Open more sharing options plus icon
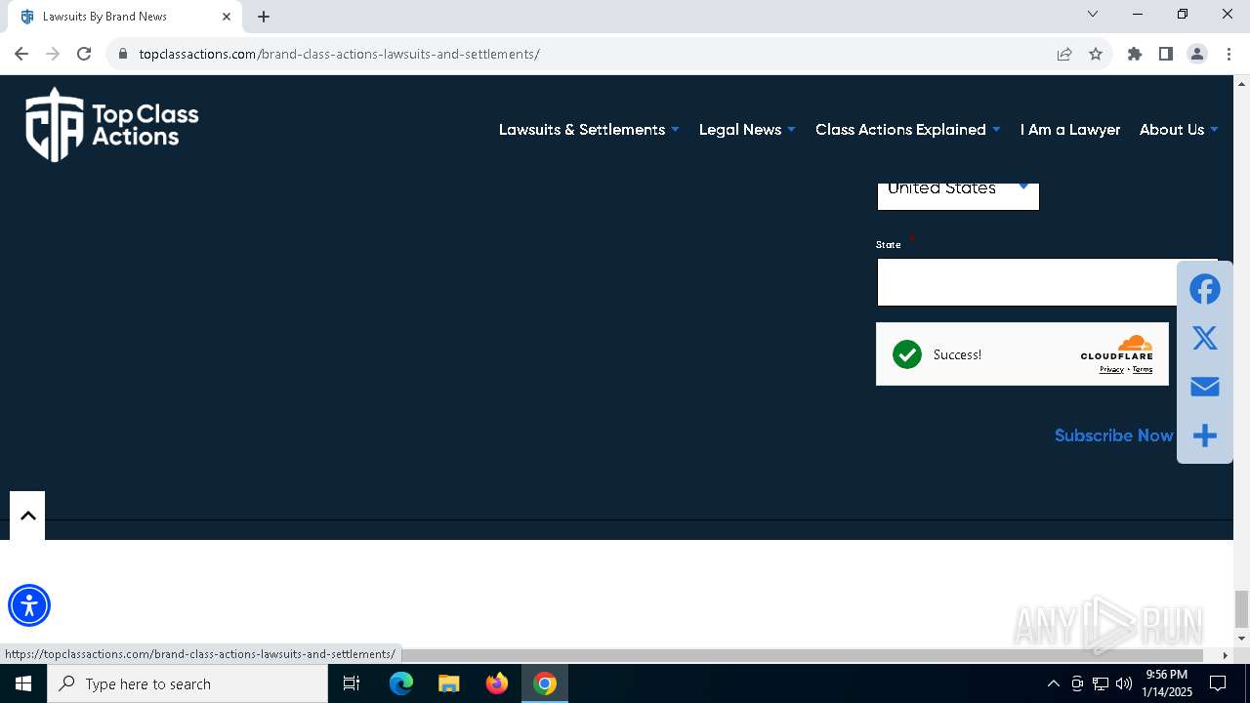Image resolution: width=1250 pixels, height=703 pixels. pos(1205,435)
